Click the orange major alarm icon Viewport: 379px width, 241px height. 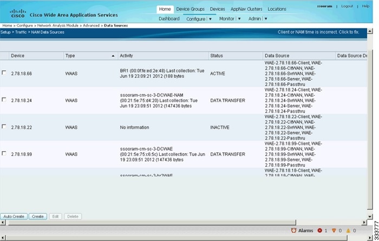pyautogui.click(x=334, y=231)
